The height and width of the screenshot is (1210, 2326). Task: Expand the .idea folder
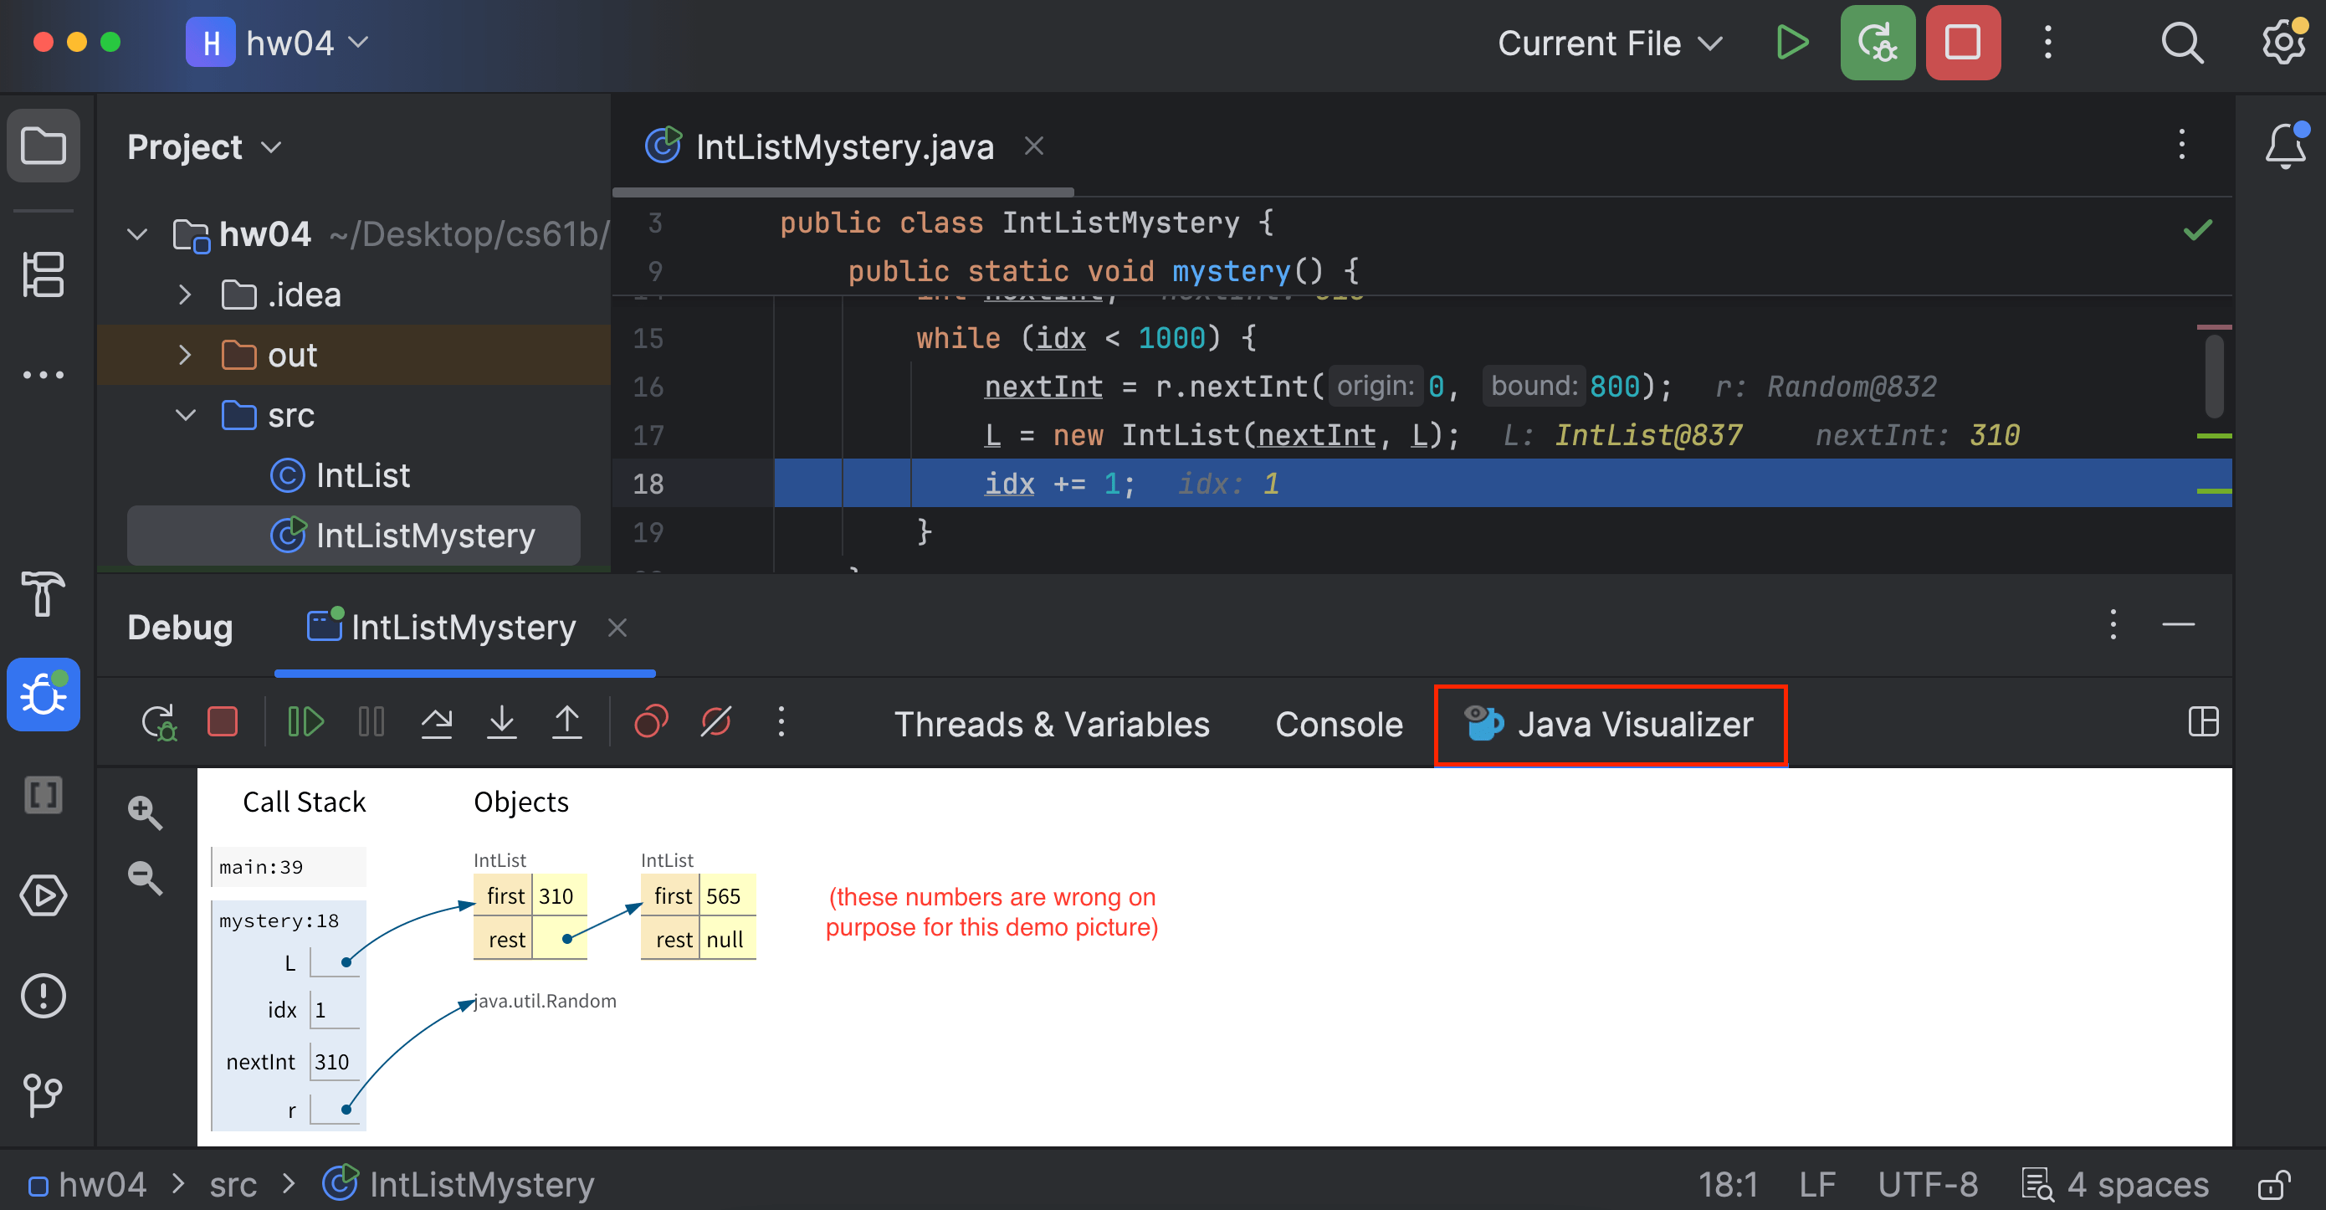click(185, 294)
